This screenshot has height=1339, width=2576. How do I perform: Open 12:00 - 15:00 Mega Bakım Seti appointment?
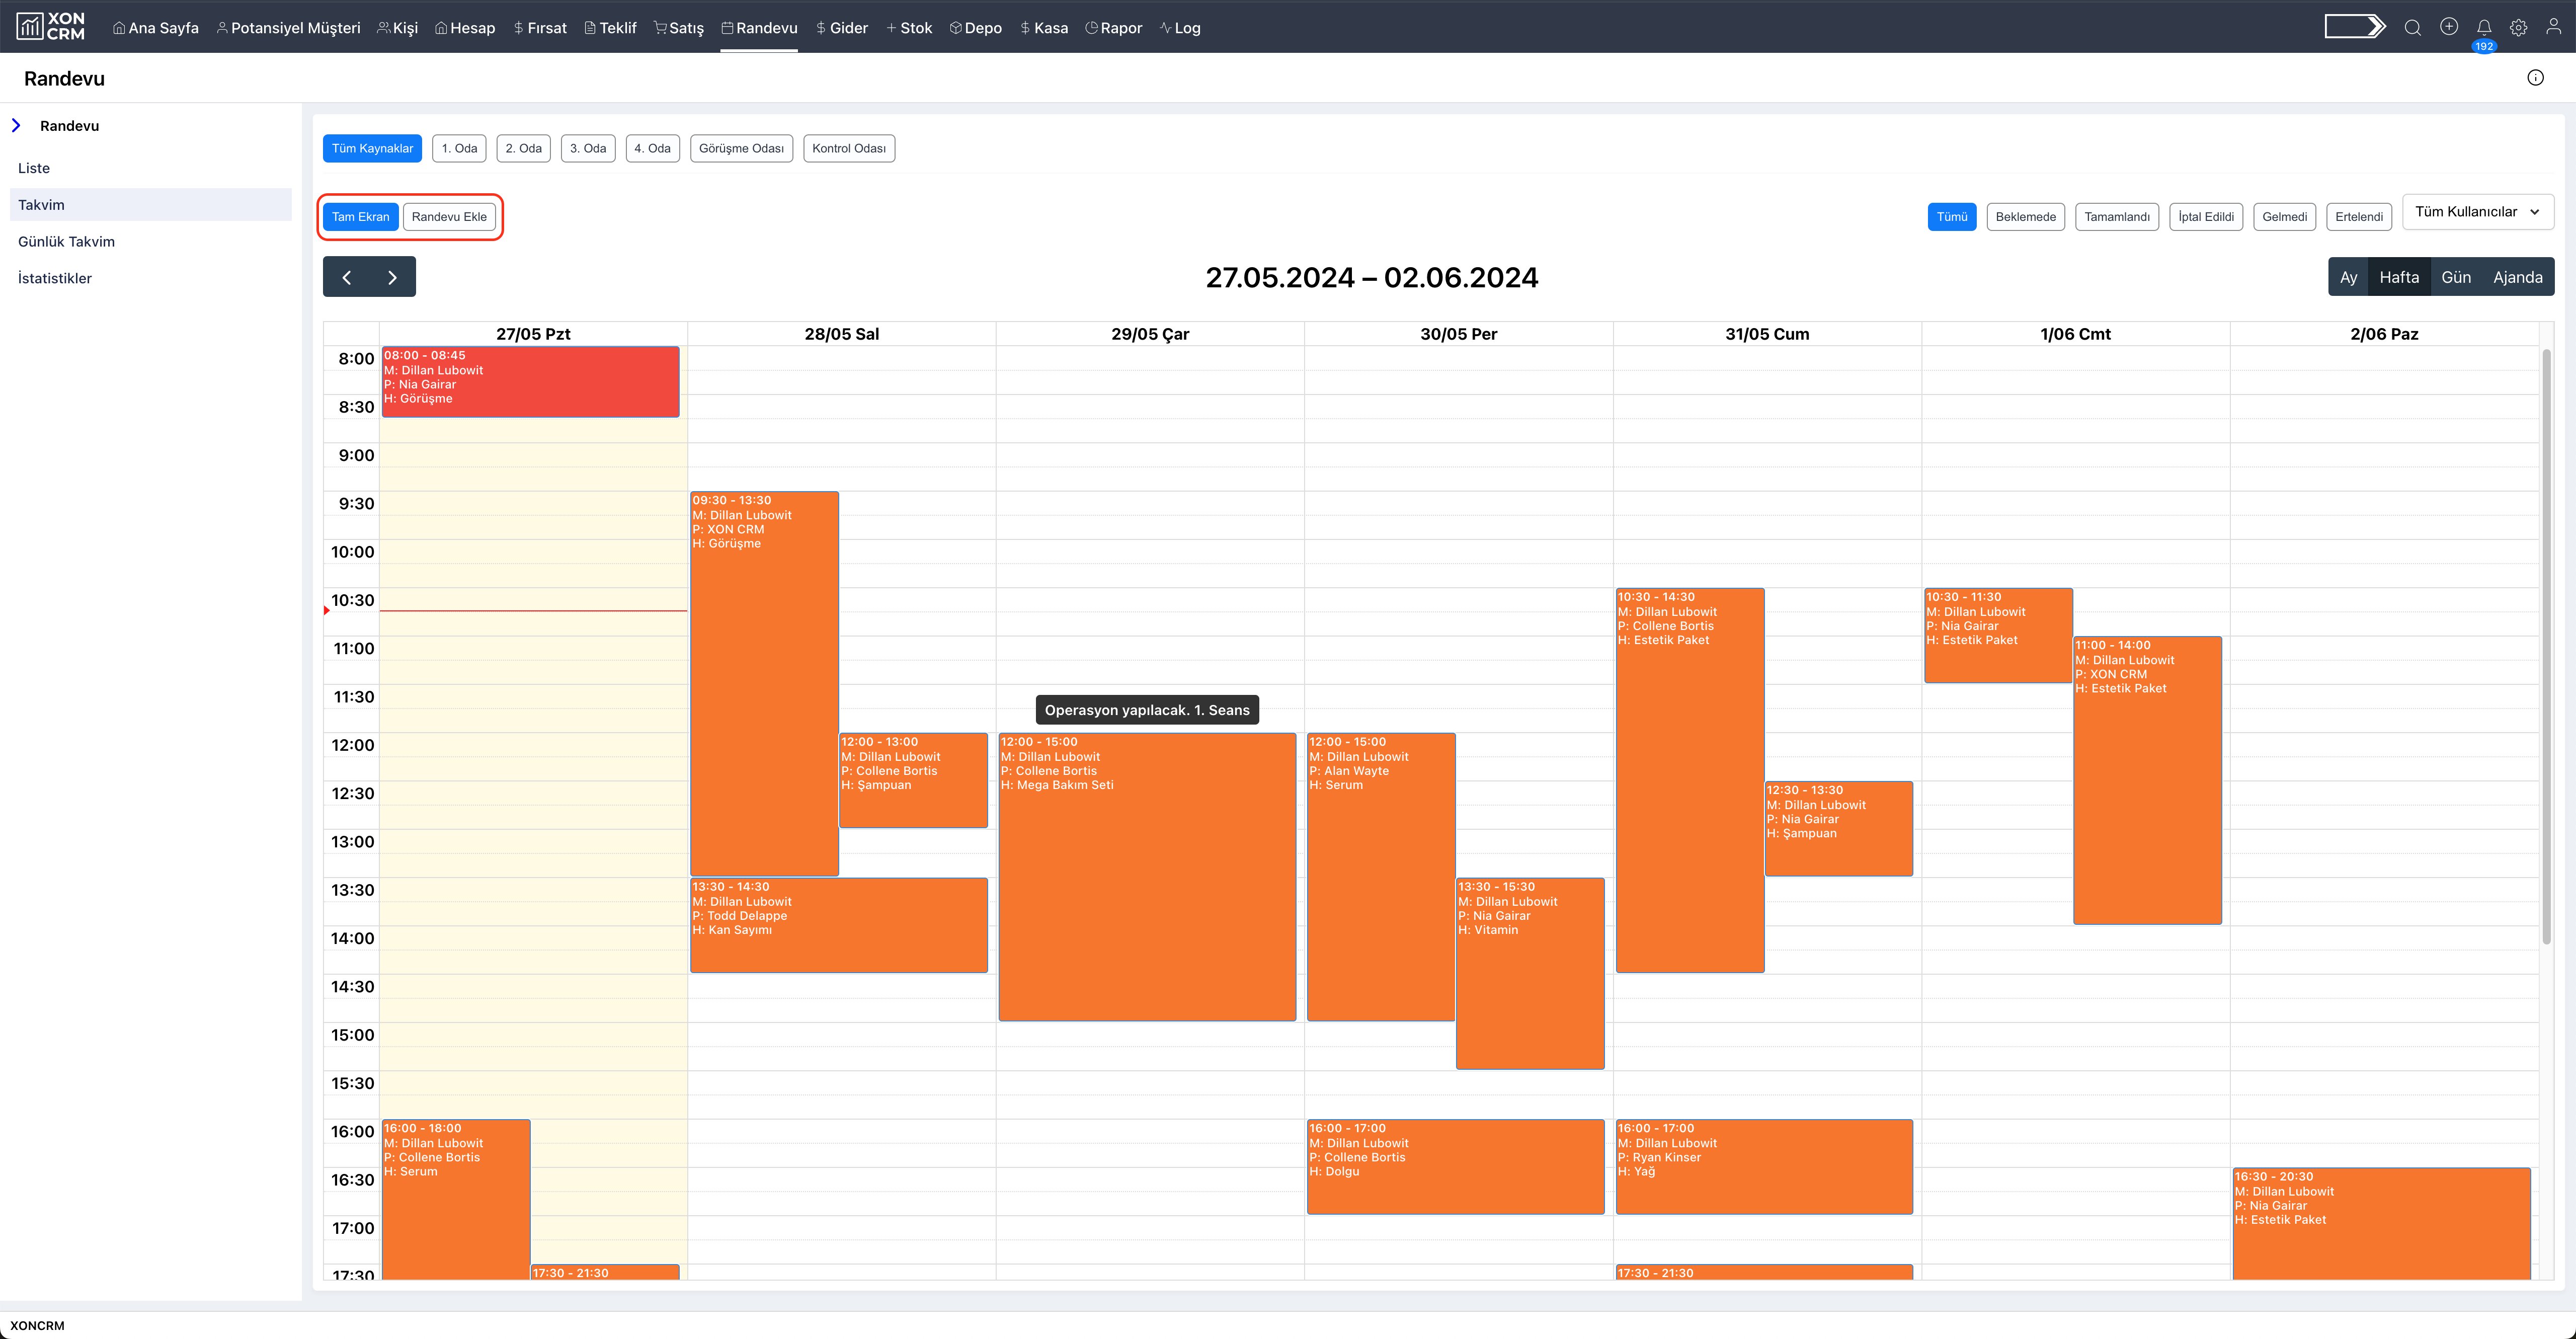(x=1147, y=877)
